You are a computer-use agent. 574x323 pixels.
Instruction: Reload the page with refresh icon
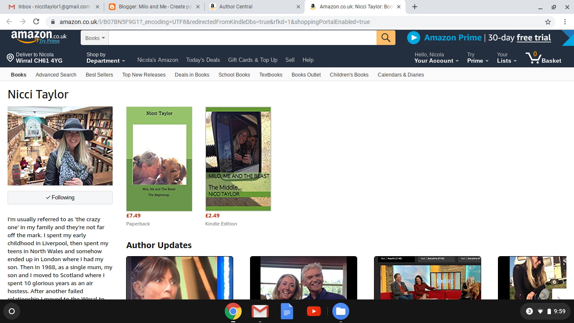tap(36, 22)
